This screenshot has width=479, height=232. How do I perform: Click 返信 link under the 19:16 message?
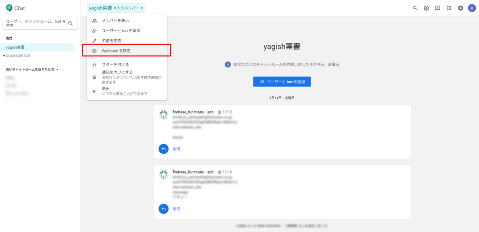tap(176, 209)
